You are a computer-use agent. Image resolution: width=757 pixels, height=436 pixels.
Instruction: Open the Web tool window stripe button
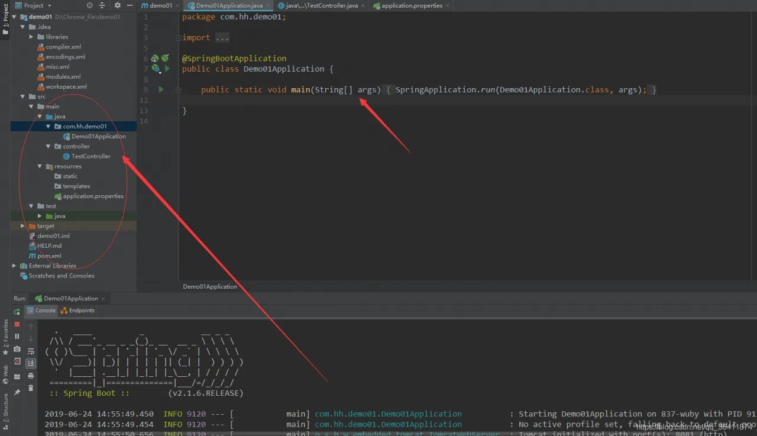(6, 374)
